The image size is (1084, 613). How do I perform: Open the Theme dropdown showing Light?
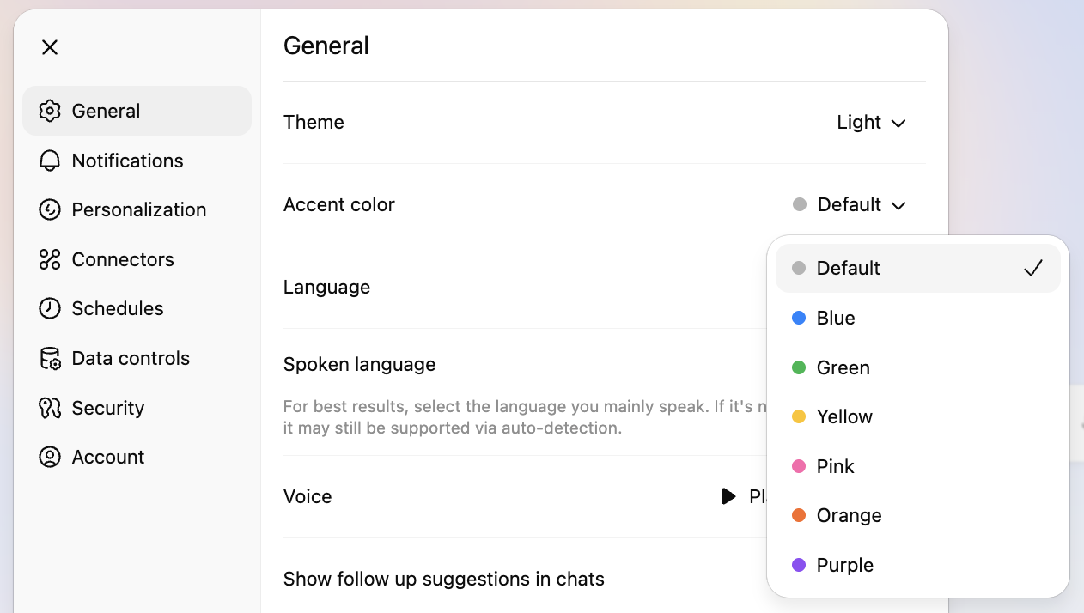point(871,123)
